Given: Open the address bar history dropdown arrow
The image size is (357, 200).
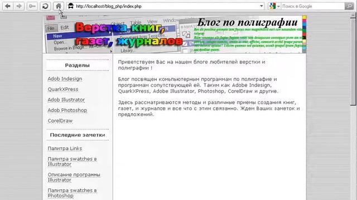Looking at the screenshot, I should 262,6.
